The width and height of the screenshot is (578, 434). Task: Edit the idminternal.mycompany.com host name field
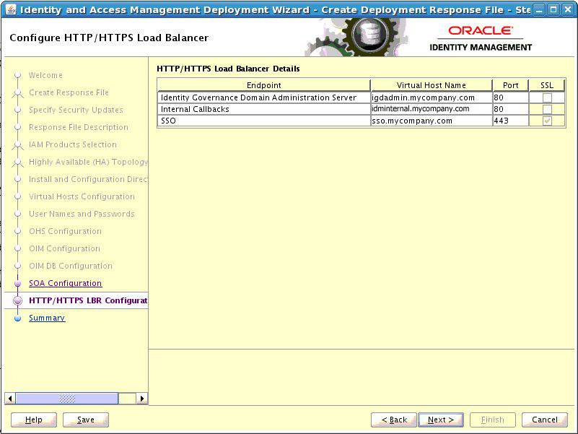432,109
